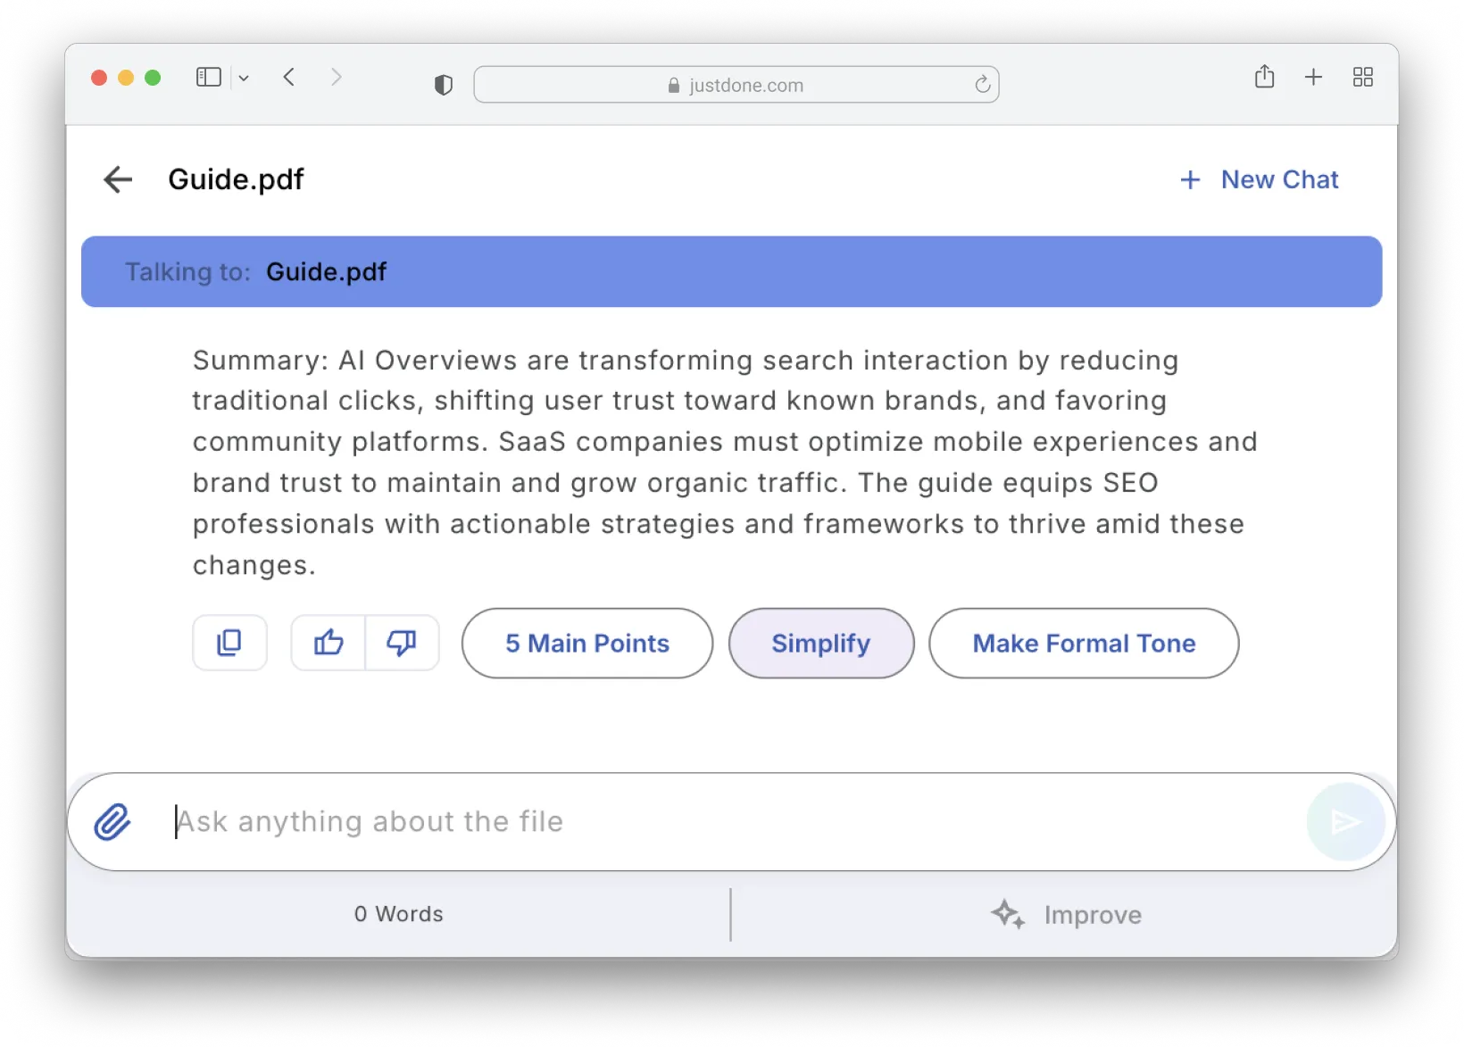Expand the sidebar dropdown chevron
The width and height of the screenshot is (1464, 1047).
pyautogui.click(x=244, y=79)
